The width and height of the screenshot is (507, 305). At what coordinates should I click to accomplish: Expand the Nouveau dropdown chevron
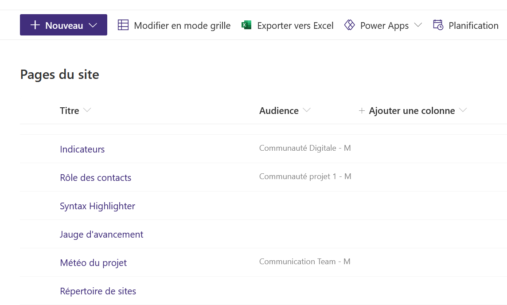pyautogui.click(x=93, y=25)
